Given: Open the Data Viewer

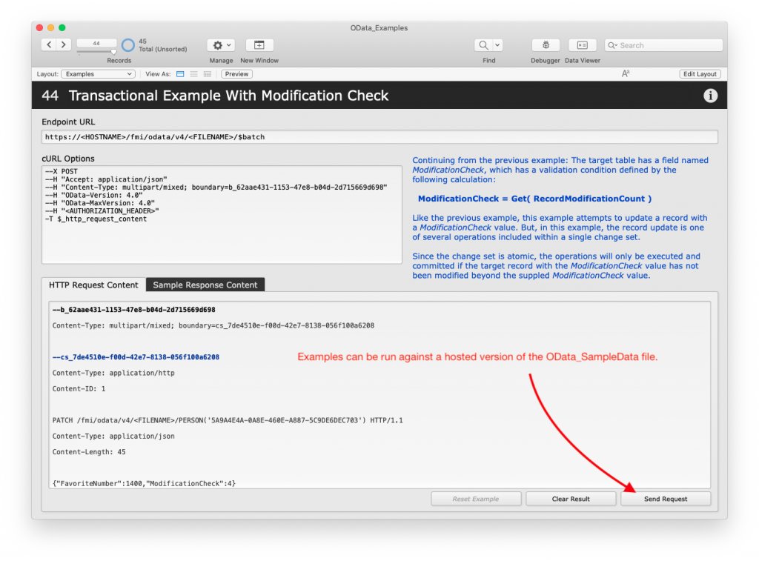Looking at the screenshot, I should (582, 44).
